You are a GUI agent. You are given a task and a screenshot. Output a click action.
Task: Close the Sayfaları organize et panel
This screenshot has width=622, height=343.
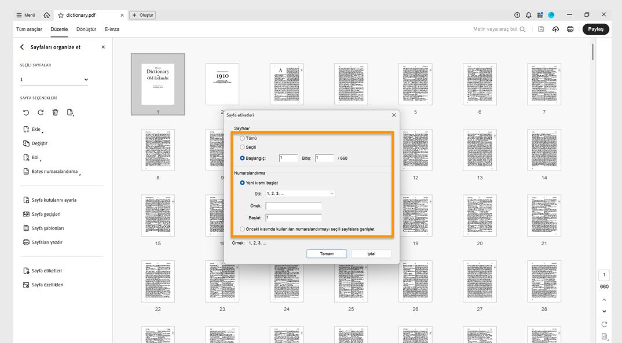point(103,47)
